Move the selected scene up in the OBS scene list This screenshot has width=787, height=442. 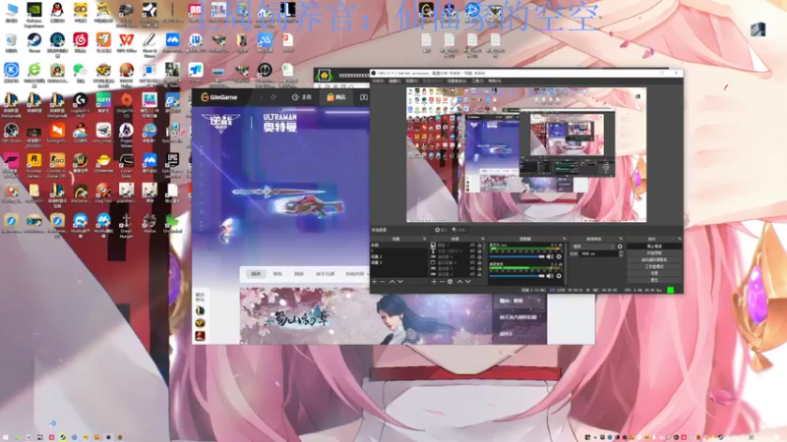(x=392, y=282)
